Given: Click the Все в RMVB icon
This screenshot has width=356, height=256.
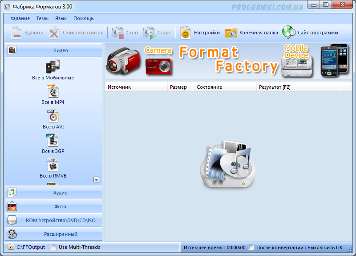Looking at the screenshot, I should tap(53, 165).
